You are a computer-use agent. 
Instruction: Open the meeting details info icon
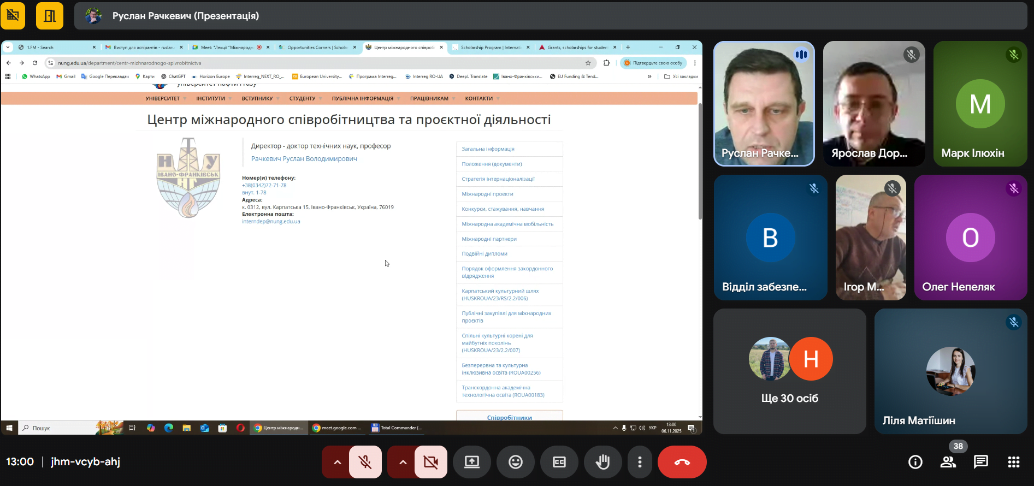click(915, 462)
